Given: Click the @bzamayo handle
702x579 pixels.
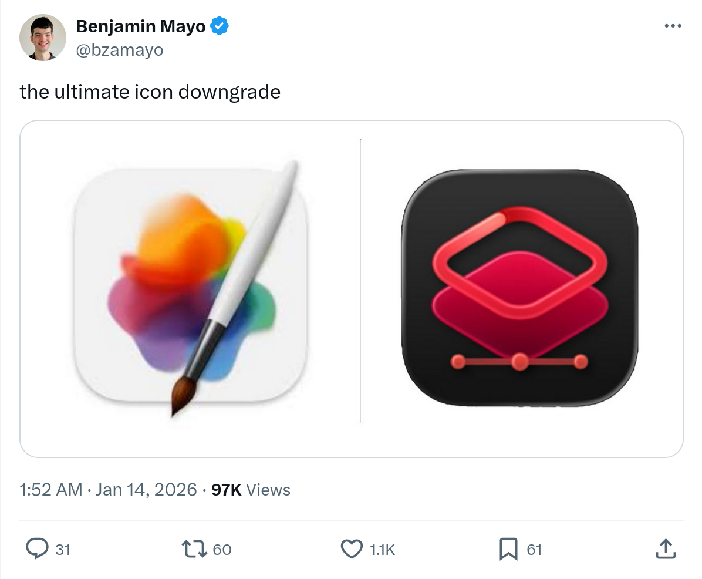Looking at the screenshot, I should [x=120, y=51].
